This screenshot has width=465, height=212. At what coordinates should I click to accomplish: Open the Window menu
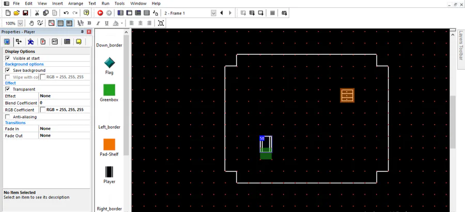click(x=138, y=4)
